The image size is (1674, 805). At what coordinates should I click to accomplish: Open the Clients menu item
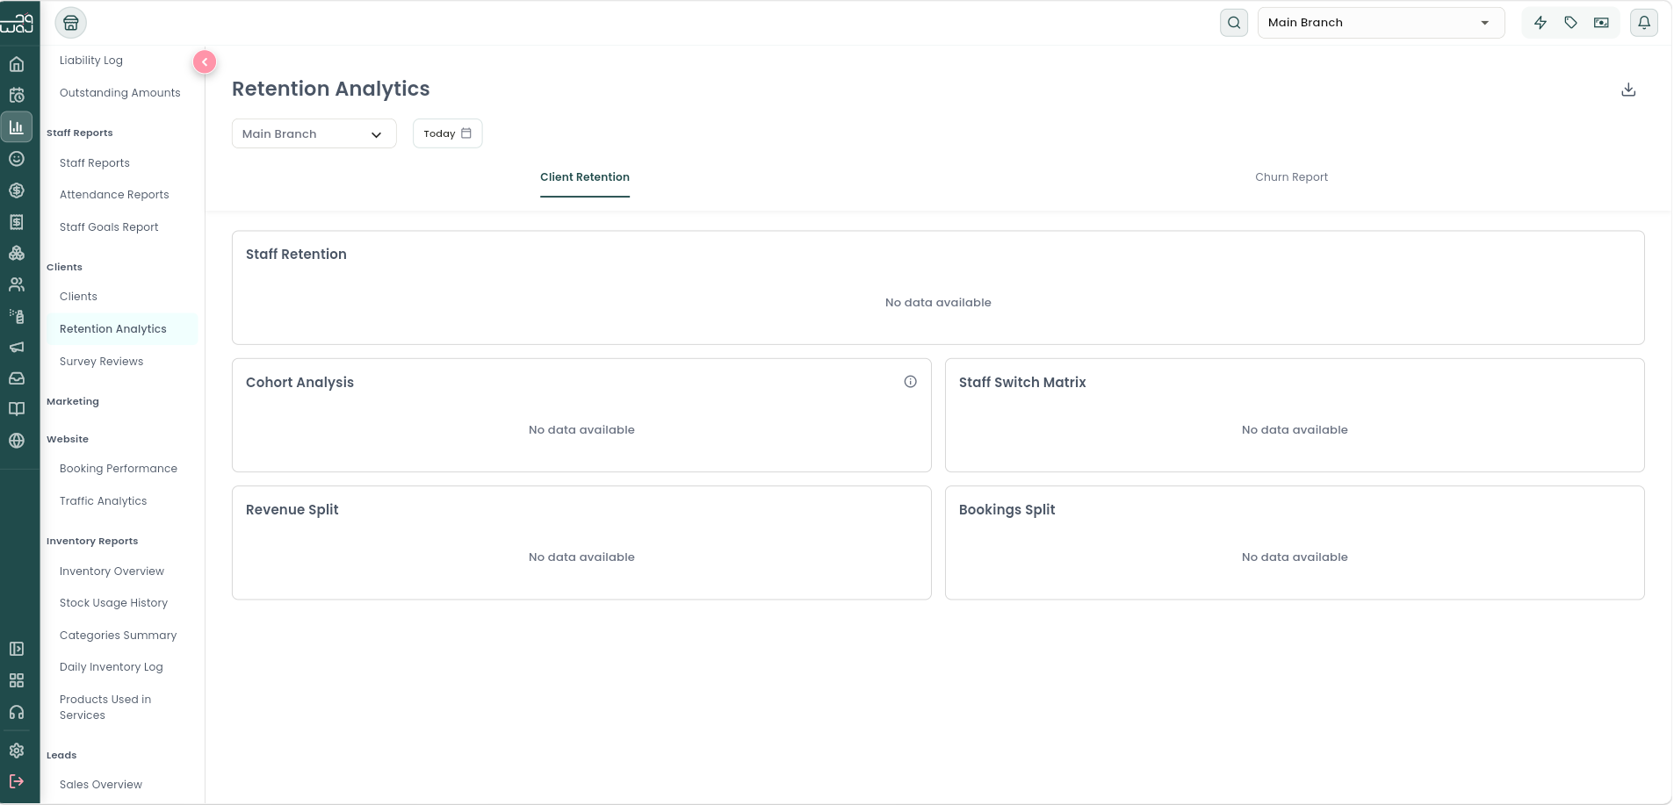coord(78,297)
